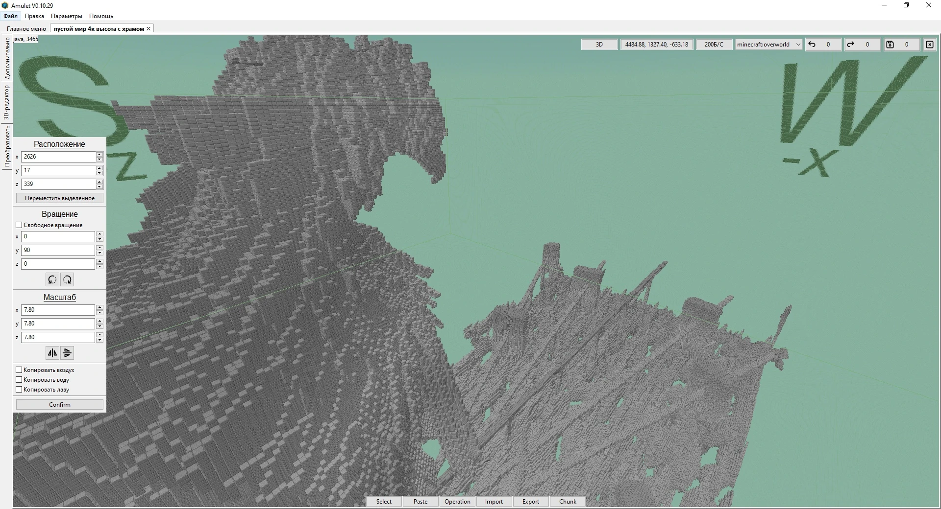Click the 'java, 3465' version label
This screenshot has height=509, width=941.
25,39
